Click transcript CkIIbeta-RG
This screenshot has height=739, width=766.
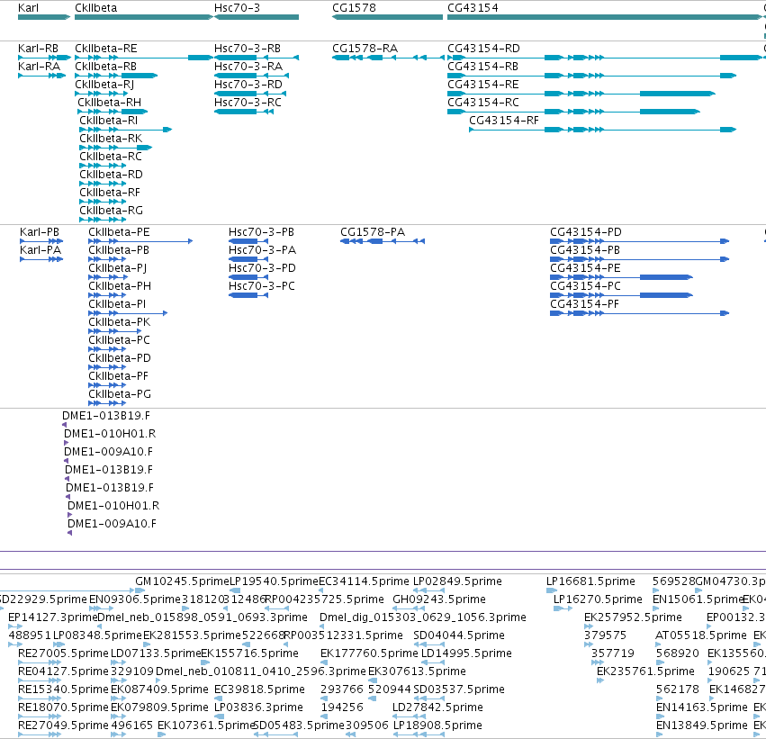[x=111, y=211]
